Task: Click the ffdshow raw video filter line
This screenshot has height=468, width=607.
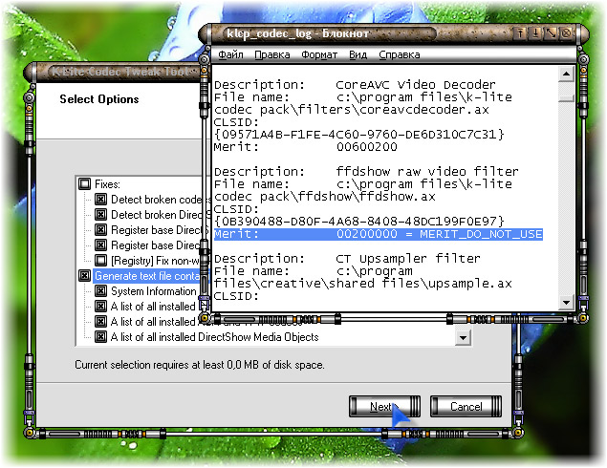Action: (366, 171)
